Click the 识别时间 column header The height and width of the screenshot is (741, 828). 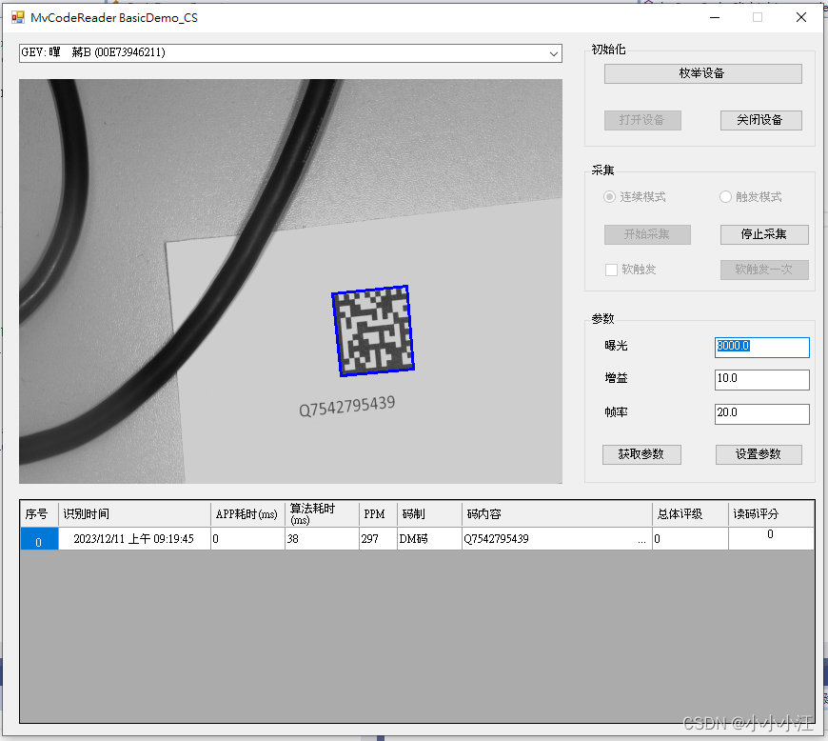[134, 513]
